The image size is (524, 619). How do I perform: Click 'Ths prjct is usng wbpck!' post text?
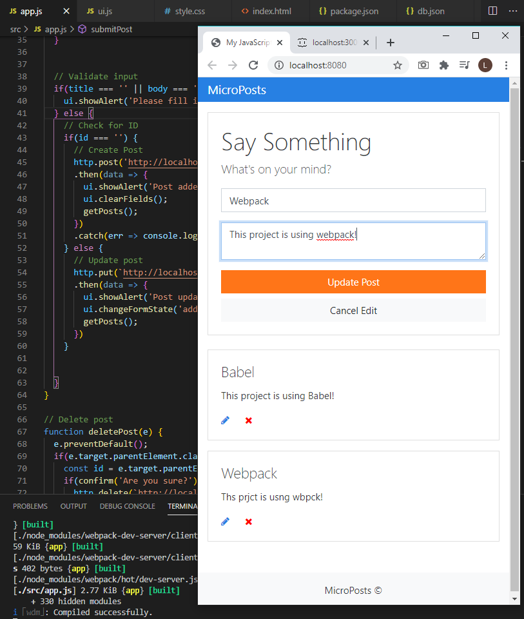pos(272,497)
